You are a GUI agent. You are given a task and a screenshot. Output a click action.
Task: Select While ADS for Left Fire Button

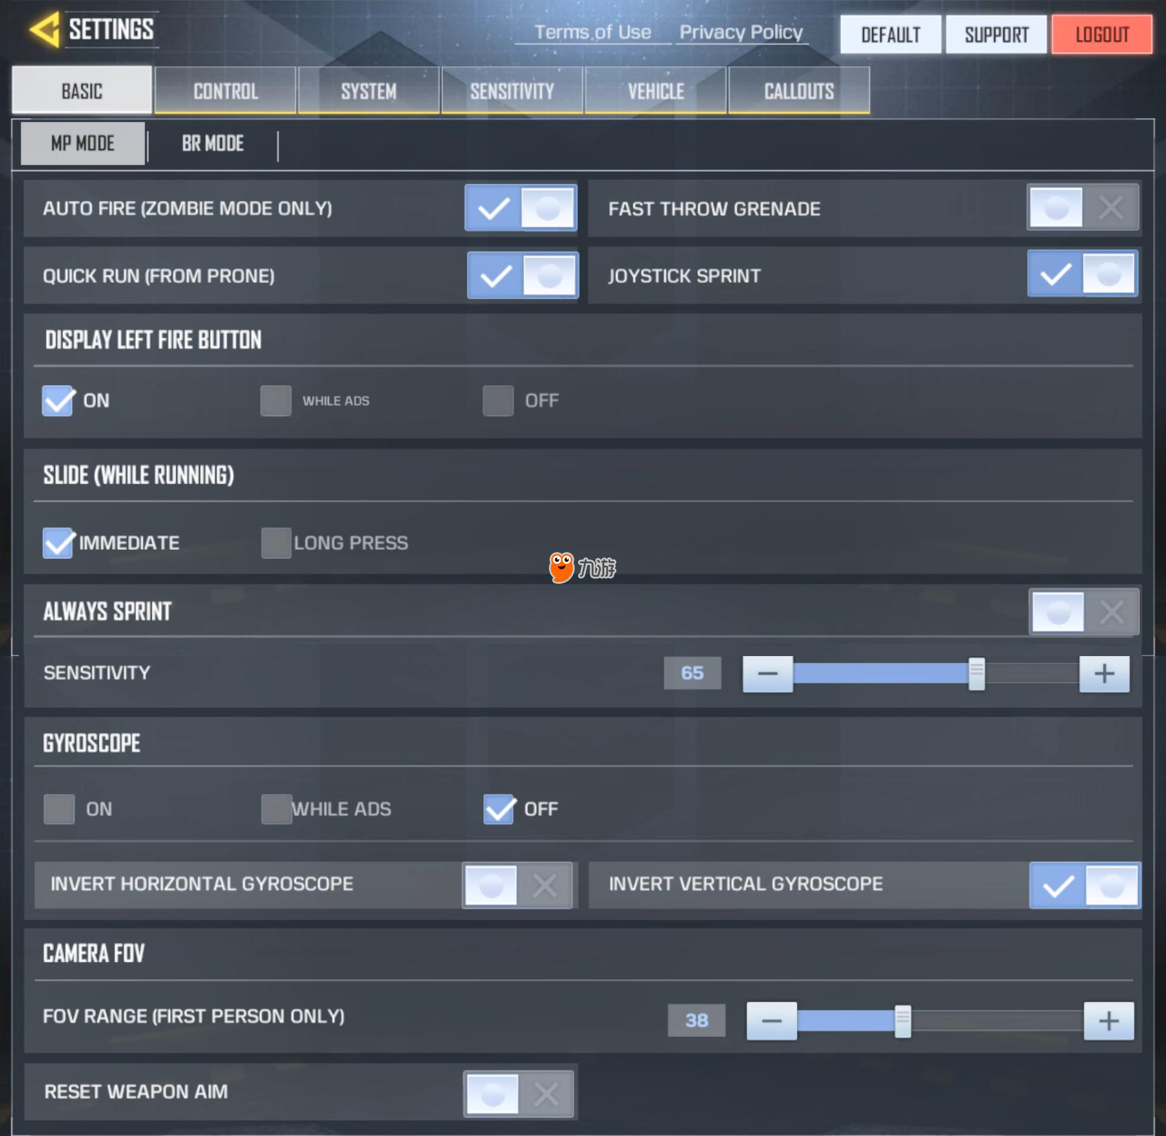[276, 401]
